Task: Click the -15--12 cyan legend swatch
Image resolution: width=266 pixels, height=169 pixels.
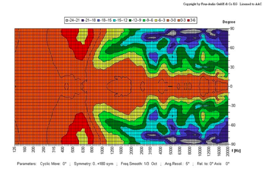Action: pyautogui.click(x=114, y=20)
